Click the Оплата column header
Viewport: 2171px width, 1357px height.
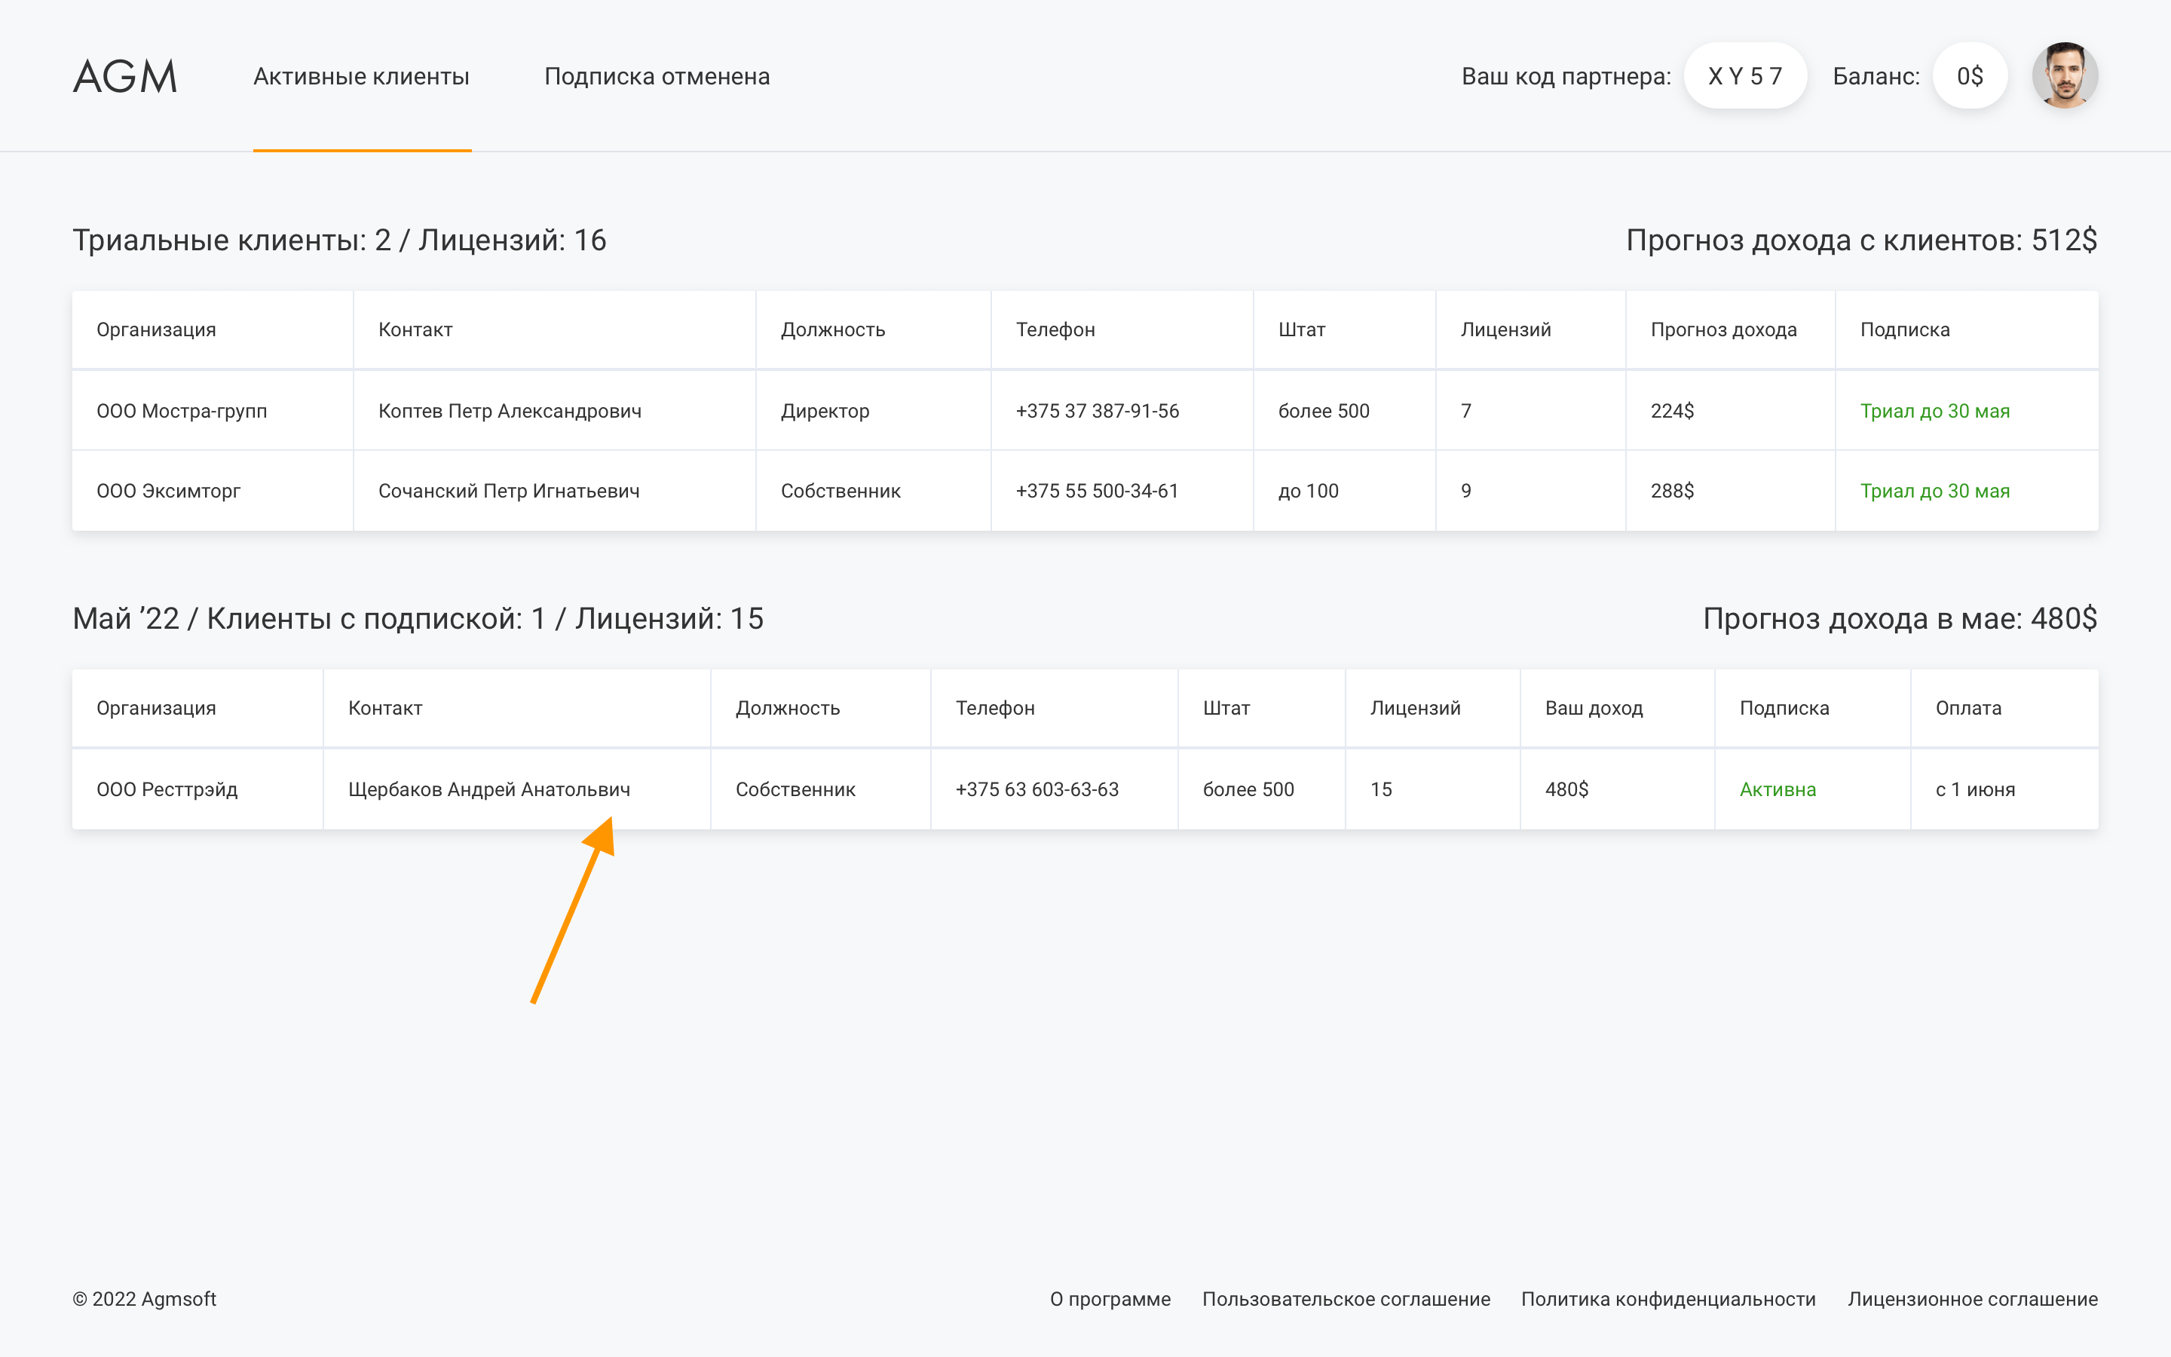1968,708
